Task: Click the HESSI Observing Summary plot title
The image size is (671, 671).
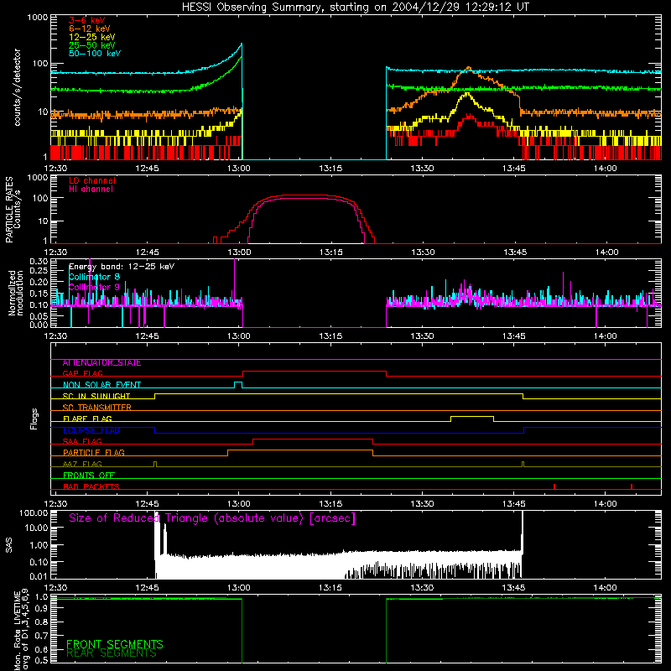Action: click(355, 8)
